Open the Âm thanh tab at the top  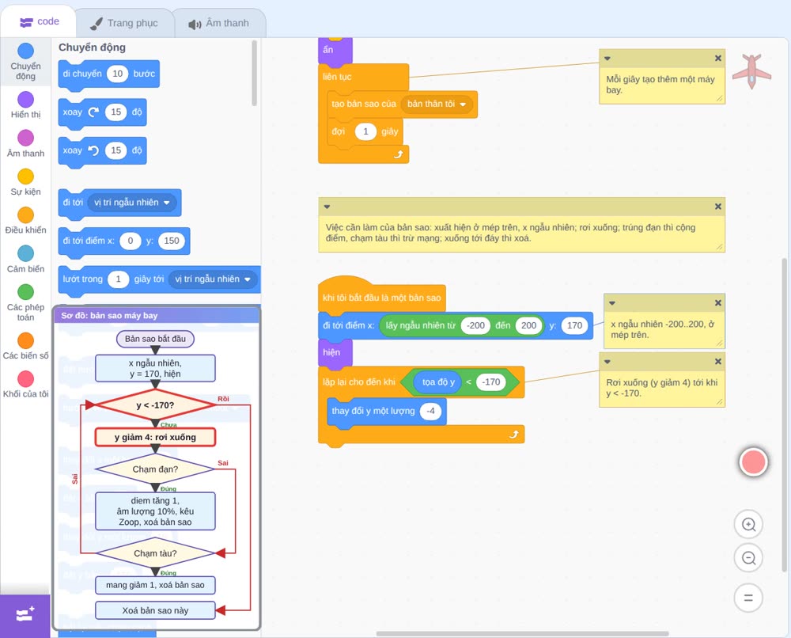point(219,23)
